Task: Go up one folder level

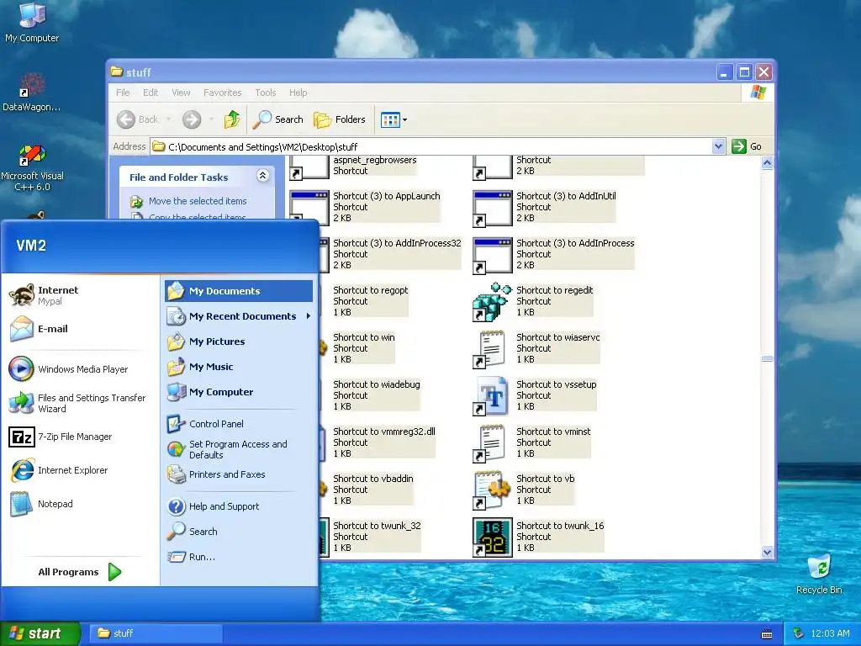Action: click(x=232, y=119)
